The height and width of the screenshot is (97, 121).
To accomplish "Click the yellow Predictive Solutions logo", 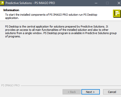I will (x=117, y=14).
